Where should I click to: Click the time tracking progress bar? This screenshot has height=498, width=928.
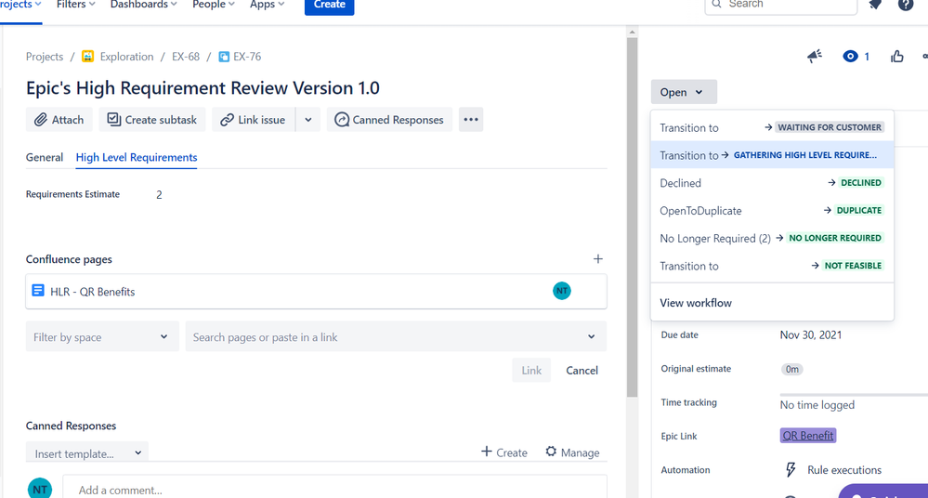[x=854, y=394]
